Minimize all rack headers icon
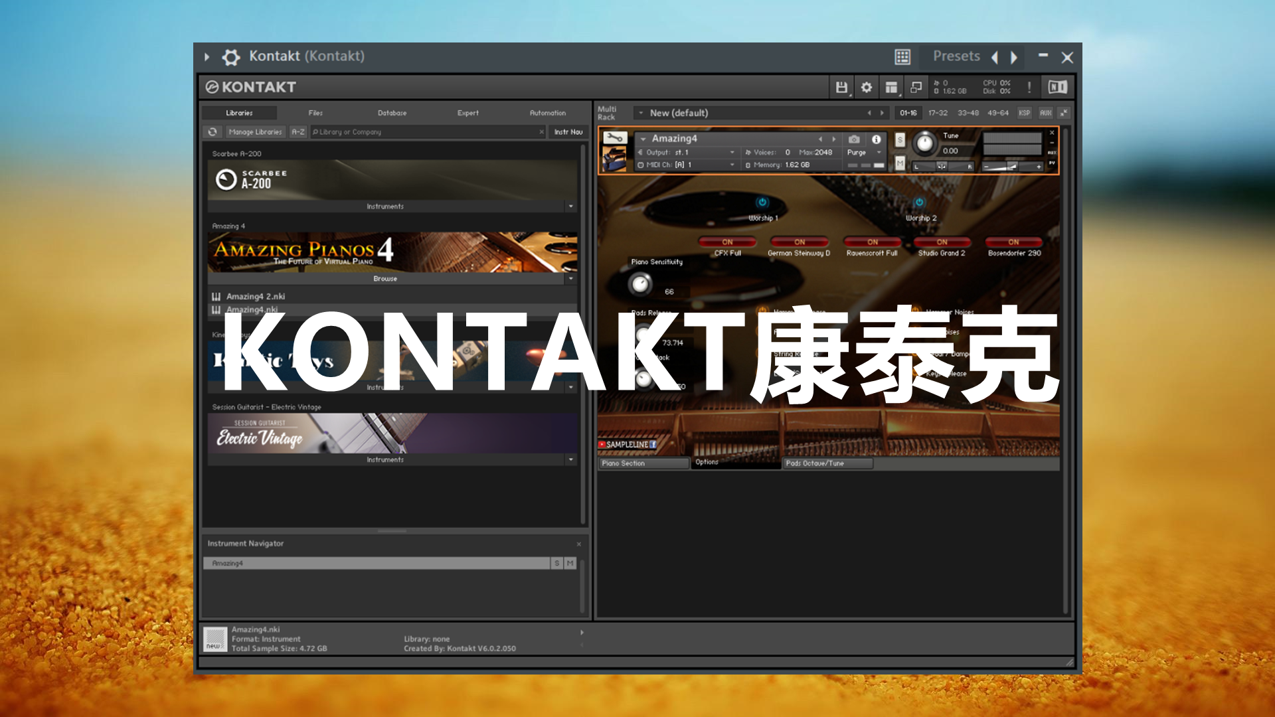1275x717 pixels. 1064,113
